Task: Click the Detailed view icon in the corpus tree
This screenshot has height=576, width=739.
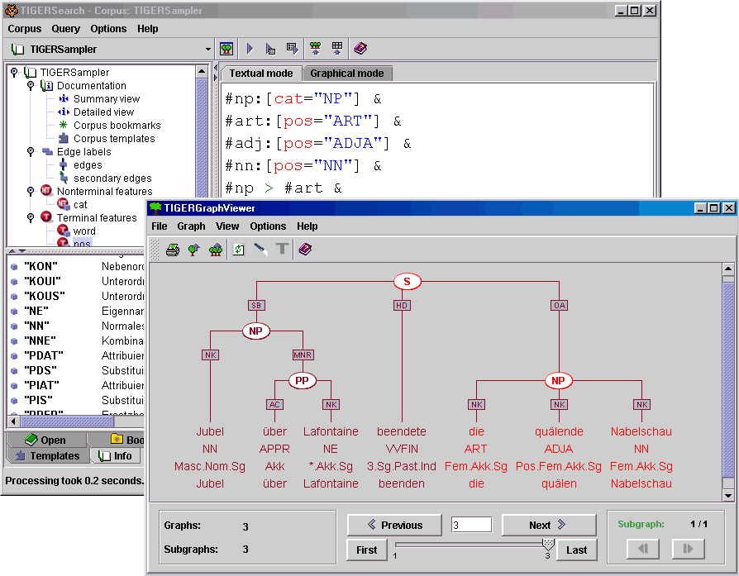Action: pos(64,112)
